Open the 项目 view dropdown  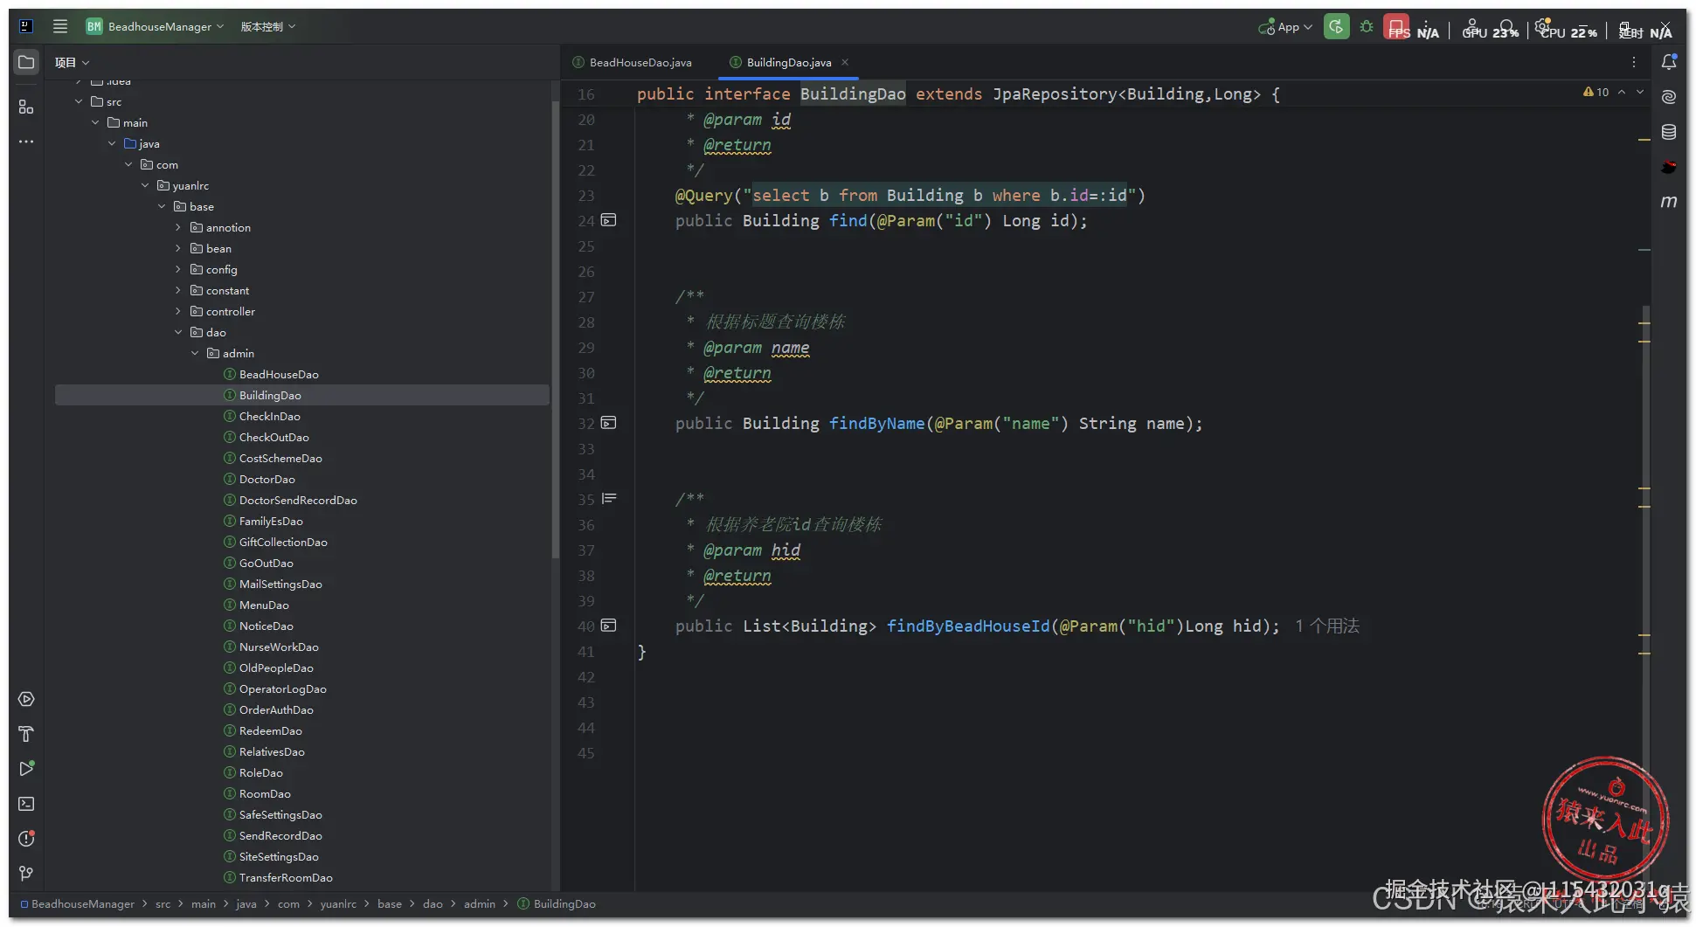(72, 62)
